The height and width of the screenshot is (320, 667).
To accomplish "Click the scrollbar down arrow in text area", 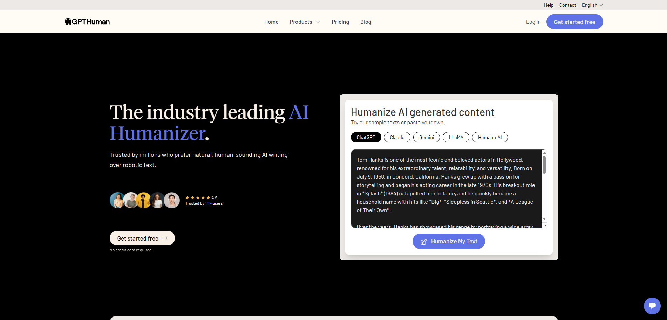I will (x=544, y=219).
